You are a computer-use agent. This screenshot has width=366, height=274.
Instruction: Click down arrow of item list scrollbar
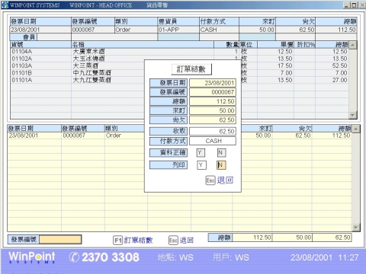[352, 115]
